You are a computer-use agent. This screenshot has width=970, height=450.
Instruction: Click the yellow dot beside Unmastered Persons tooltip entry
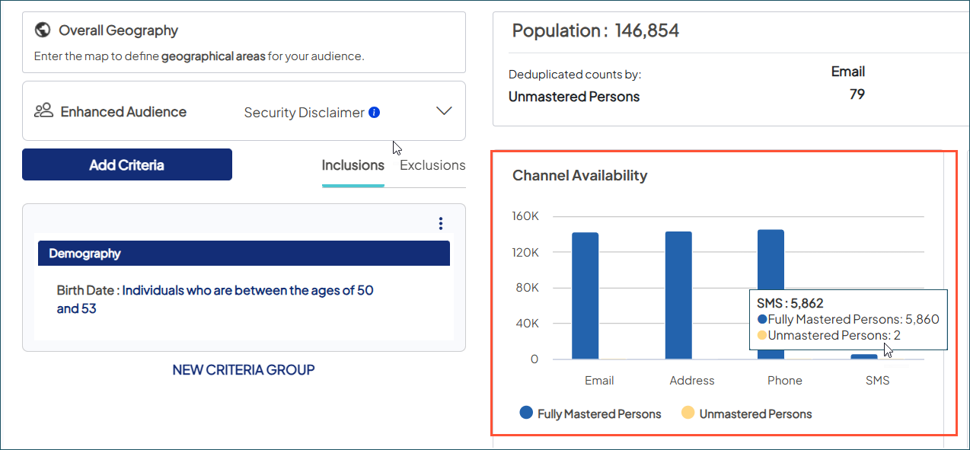click(761, 335)
